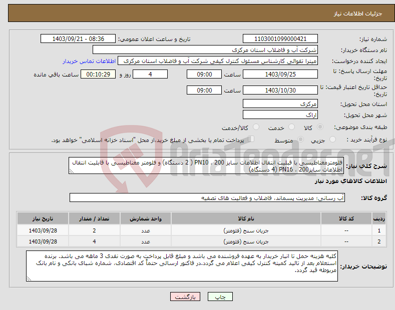Select the کالا/خدمت radio button
395x310 pixels.
tap(256, 127)
